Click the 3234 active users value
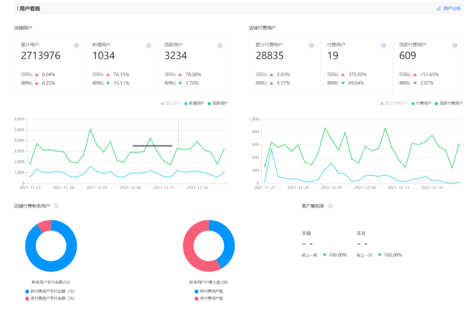The height and width of the screenshot is (324, 469). pyautogui.click(x=176, y=56)
